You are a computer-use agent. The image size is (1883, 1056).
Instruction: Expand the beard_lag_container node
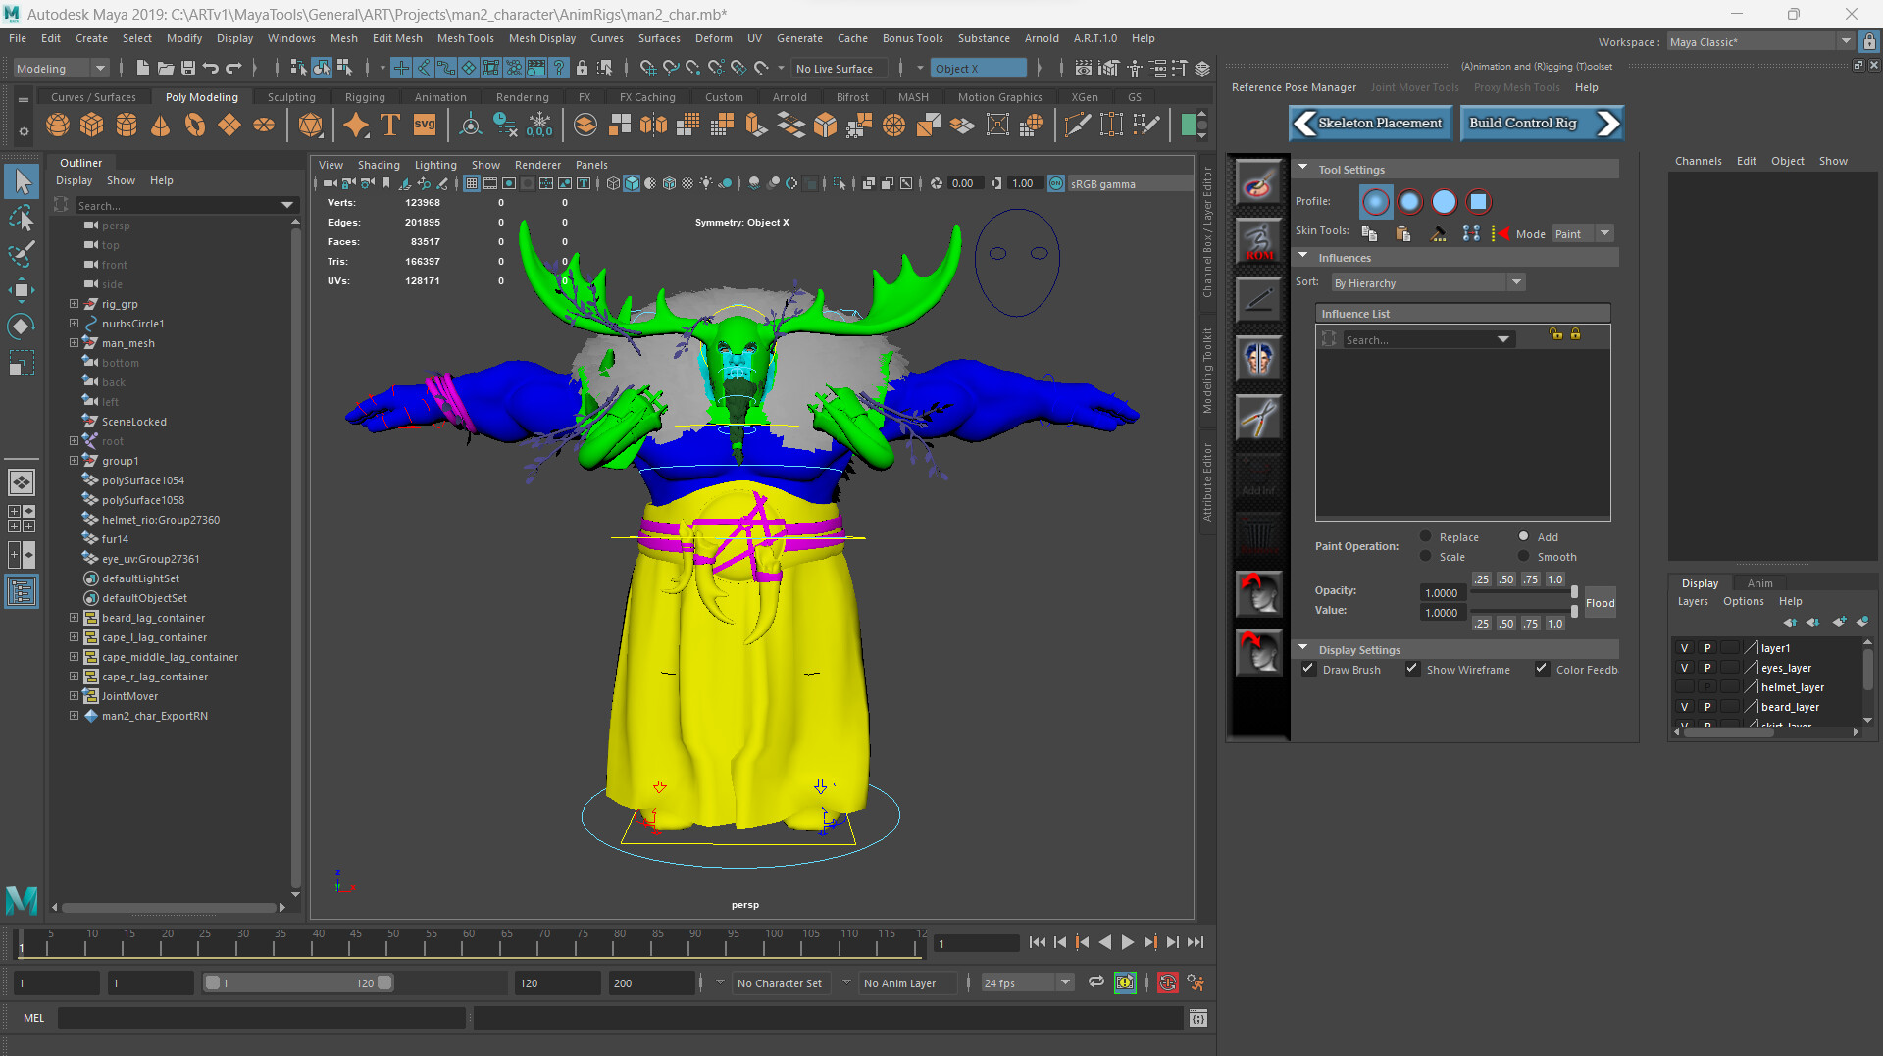(74, 618)
